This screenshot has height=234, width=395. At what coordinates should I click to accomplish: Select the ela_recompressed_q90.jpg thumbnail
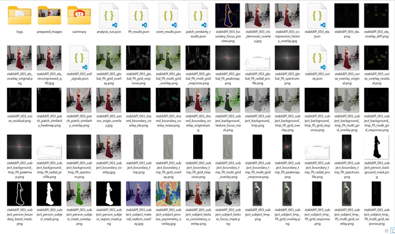[x=49, y=58]
